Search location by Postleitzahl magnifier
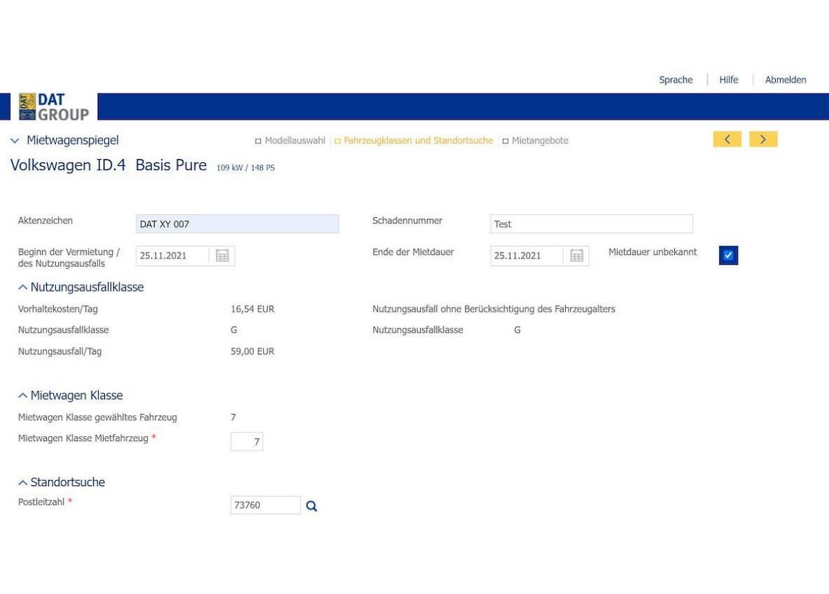829x594 pixels. [x=312, y=506]
